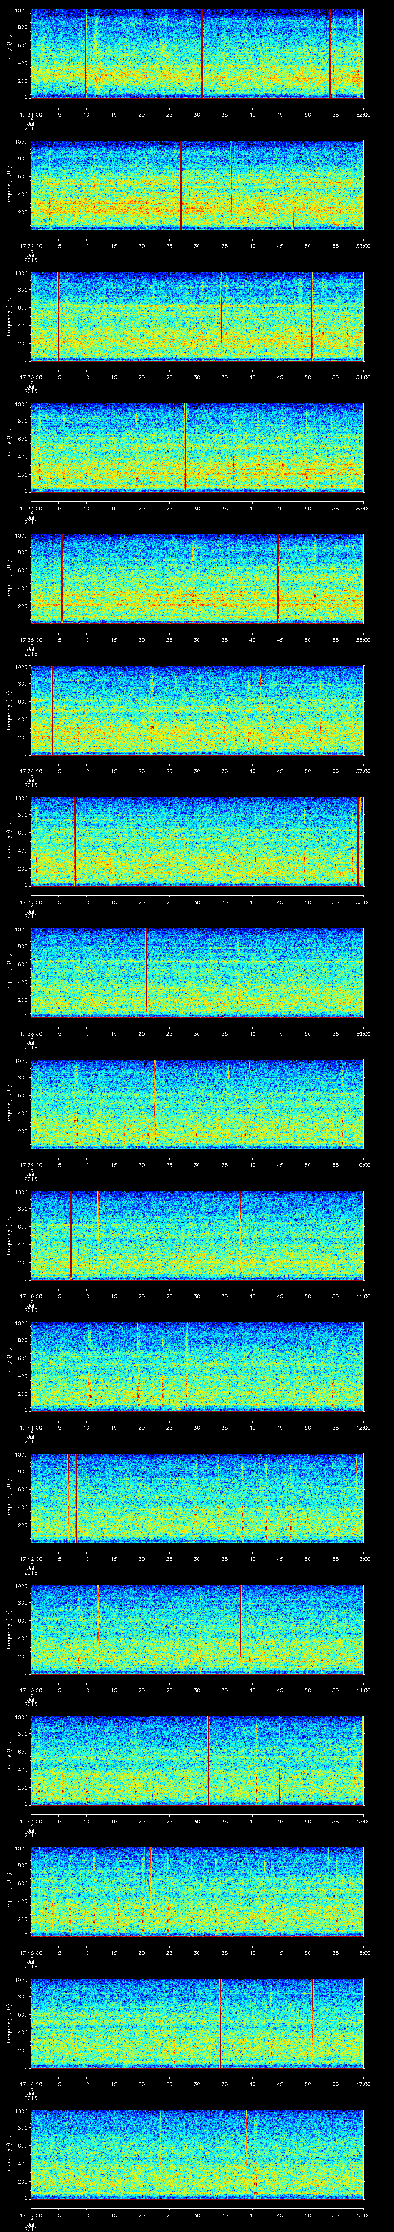This screenshot has width=394, height=2232.
Task: Click the 17:34:00 start time label
Action: pos(31,508)
